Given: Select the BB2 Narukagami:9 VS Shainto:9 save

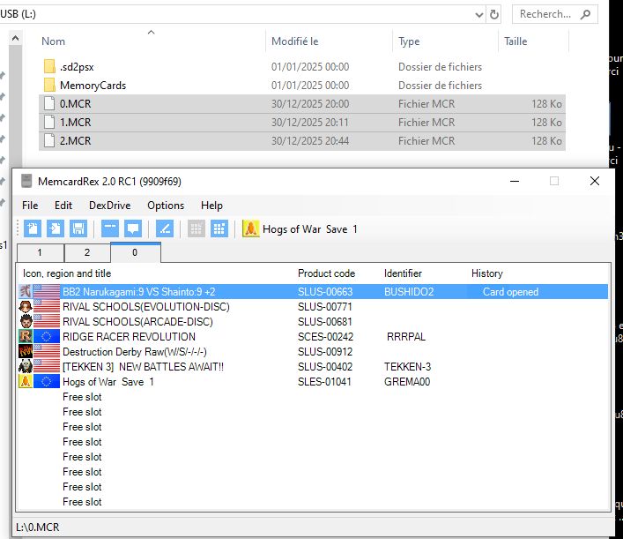Looking at the screenshot, I should coord(139,292).
